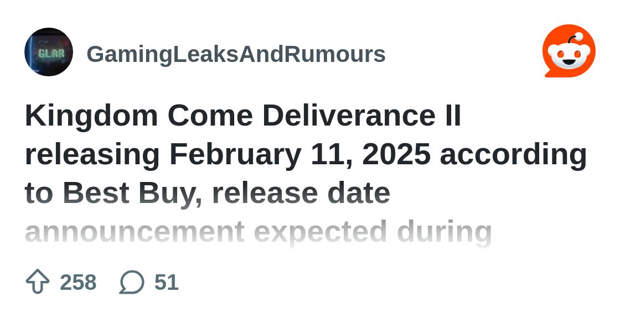Screen dimensions: 620x323
Task: Select the faded 'announcement expected during' line
Action: 258,232
